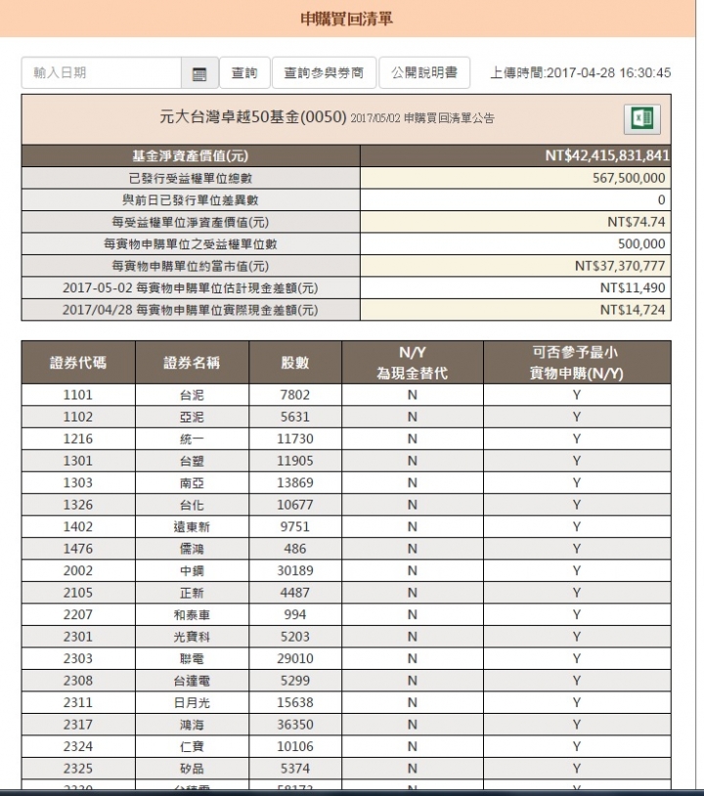Image resolution: width=704 pixels, height=796 pixels.
Task: Select security name 南亞
Action: 192,483
